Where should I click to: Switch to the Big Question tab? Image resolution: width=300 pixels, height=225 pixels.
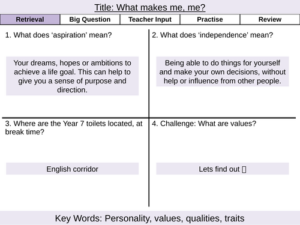(90, 19)
